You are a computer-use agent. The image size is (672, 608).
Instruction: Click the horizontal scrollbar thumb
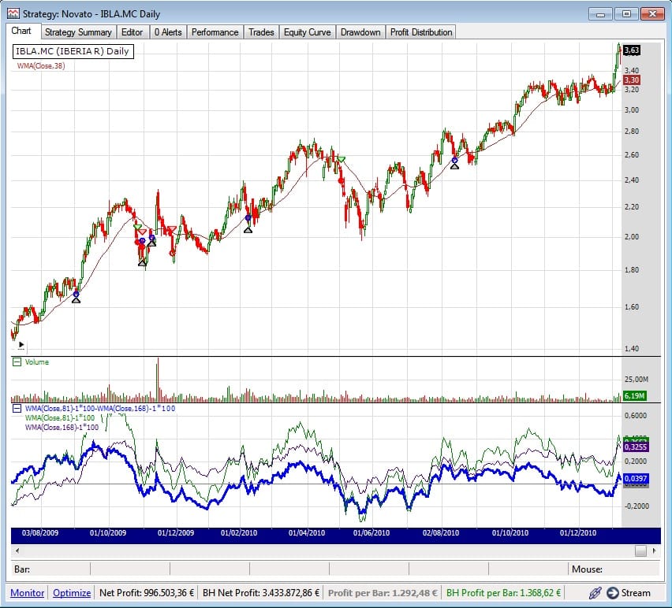(640, 551)
